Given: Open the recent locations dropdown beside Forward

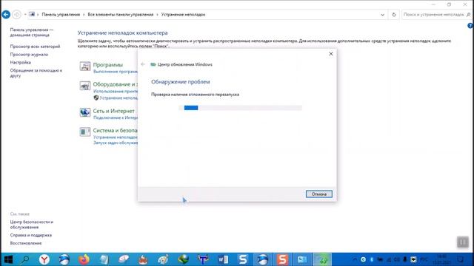Looking at the screenshot, I should pos(24,15).
